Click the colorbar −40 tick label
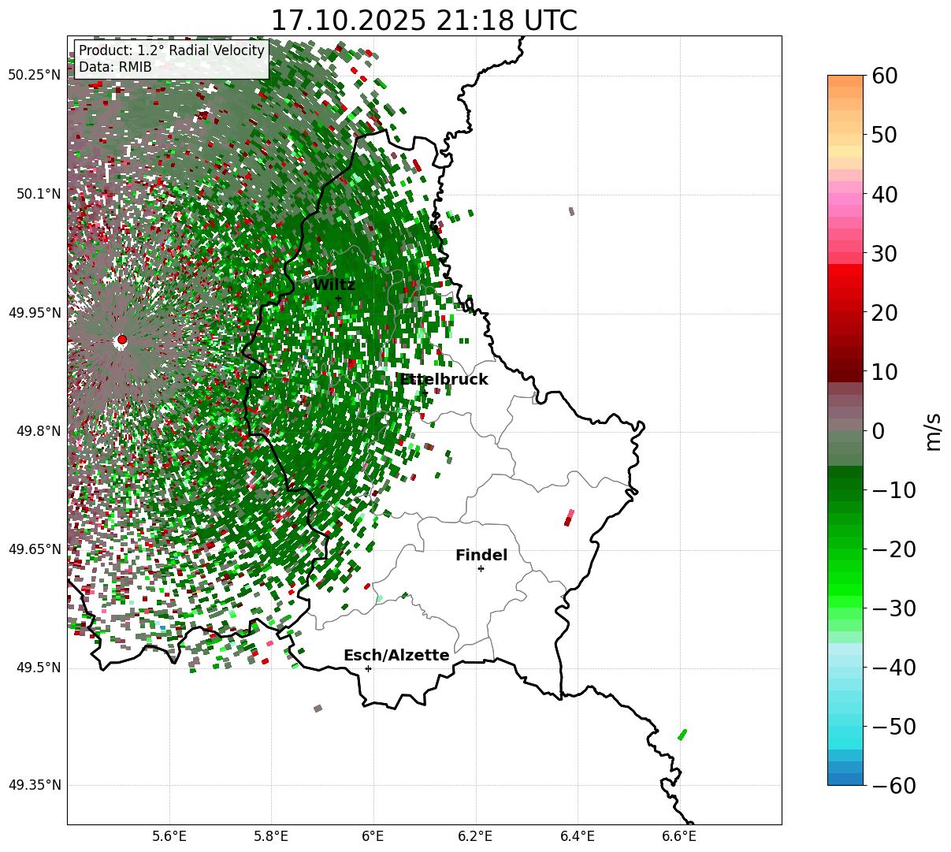The width and height of the screenshot is (951, 852). click(x=893, y=668)
